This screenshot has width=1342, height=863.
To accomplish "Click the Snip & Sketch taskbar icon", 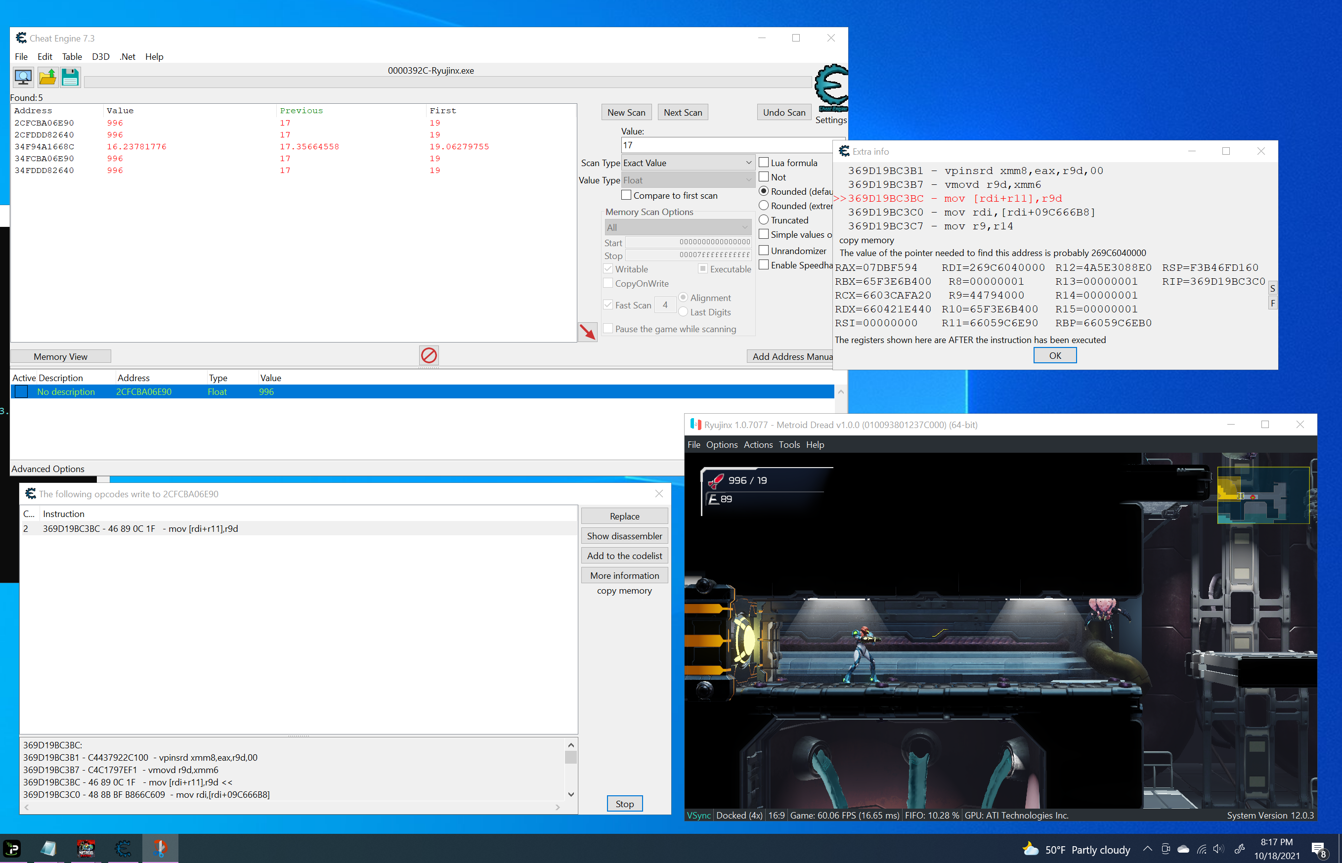I will pos(160,849).
